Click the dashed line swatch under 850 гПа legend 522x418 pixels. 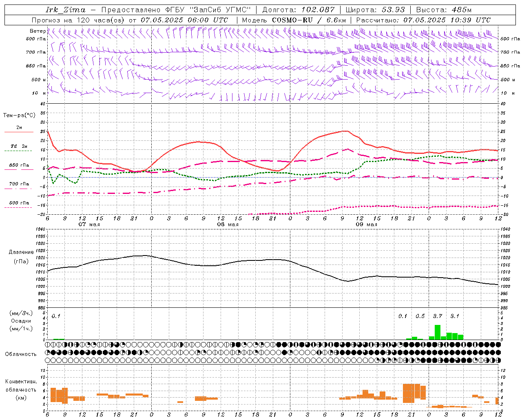[x=19, y=170]
